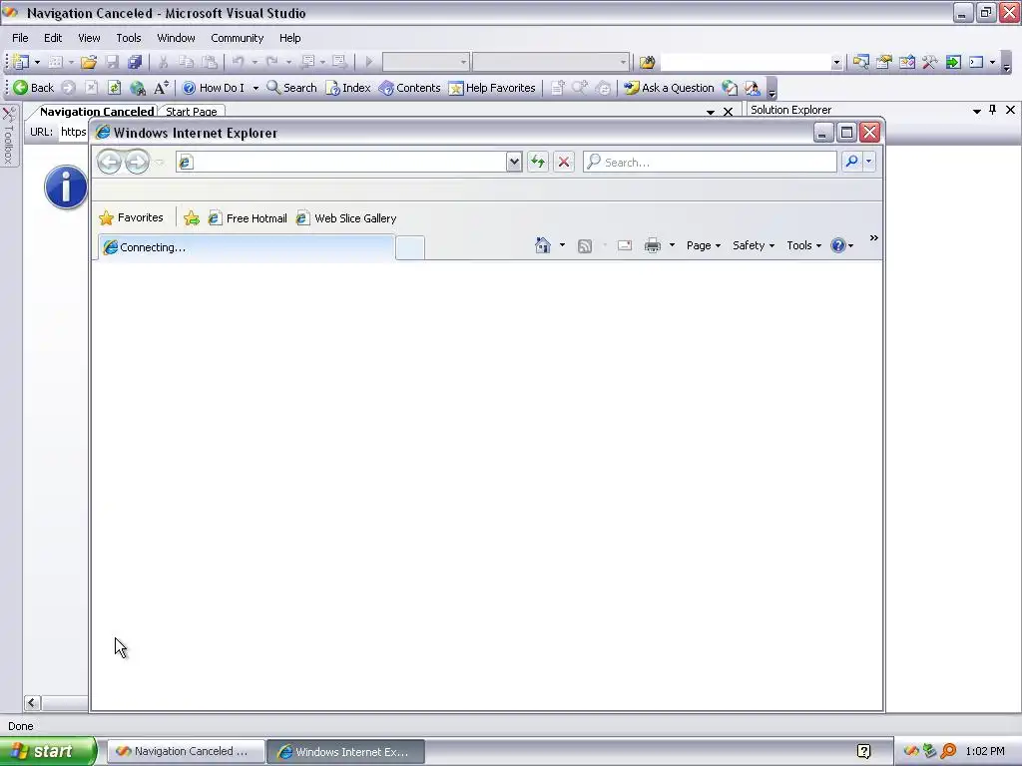
Task: Switch to Navigation Canceled taskbar button
Action: (185, 752)
